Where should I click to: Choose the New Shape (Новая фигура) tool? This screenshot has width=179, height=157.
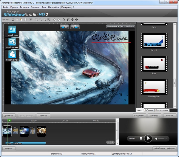[12, 56]
